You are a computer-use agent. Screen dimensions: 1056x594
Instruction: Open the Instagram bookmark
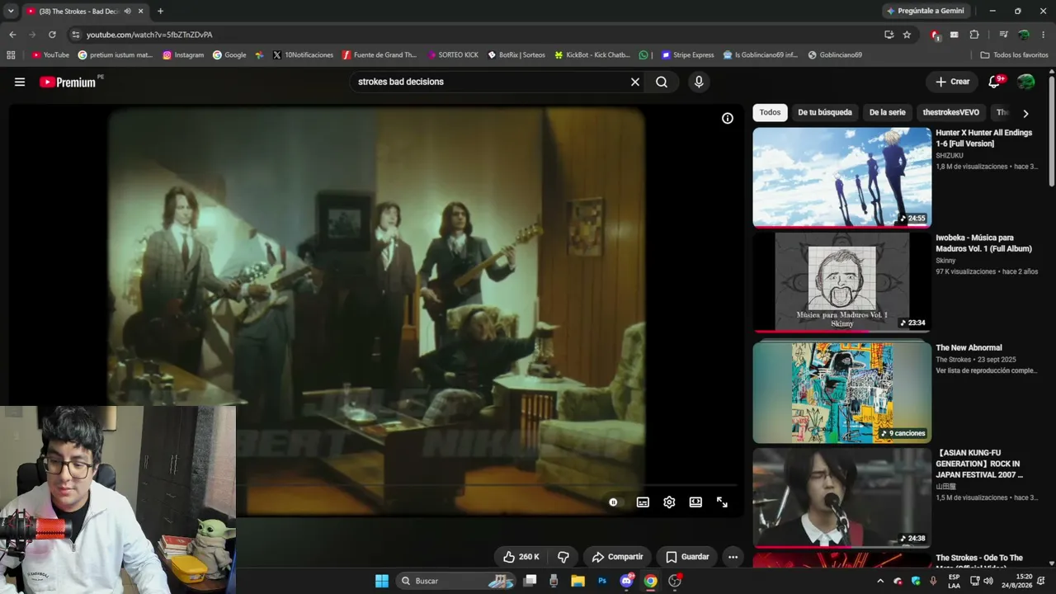183,55
